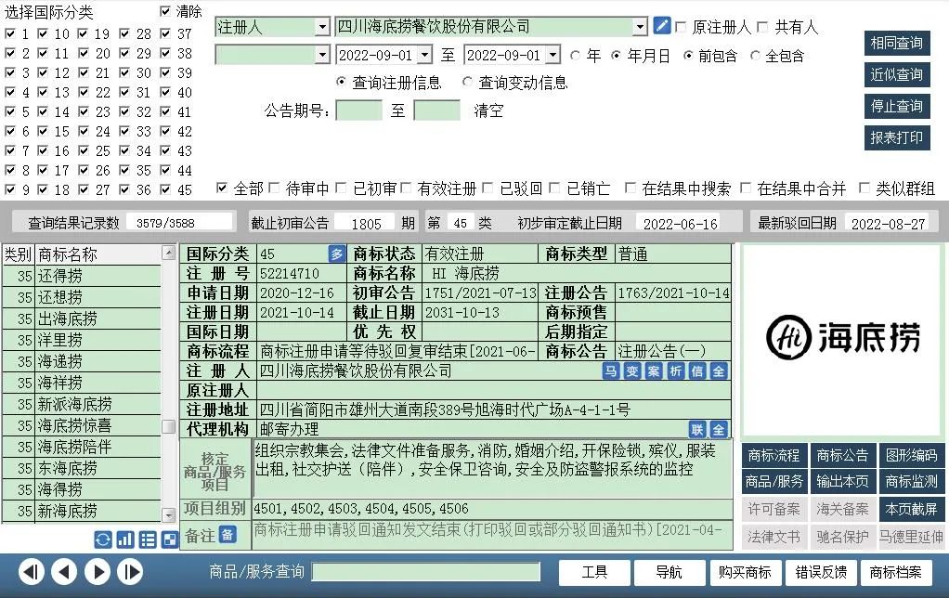The height and width of the screenshot is (598, 949).
Task: Click the 变 icon in registrant row
Action: 632,371
